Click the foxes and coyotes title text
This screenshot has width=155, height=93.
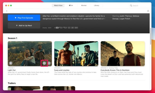[62, 70]
